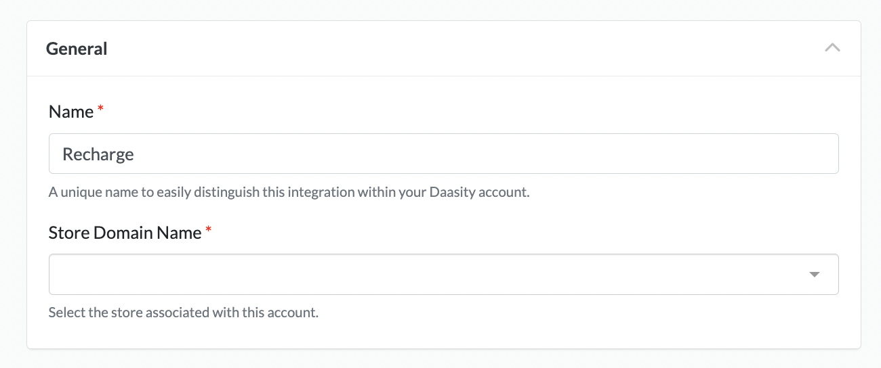Click the asterisk beside Store Domain Name
Image resolution: width=881 pixels, height=368 pixels.
click(209, 231)
